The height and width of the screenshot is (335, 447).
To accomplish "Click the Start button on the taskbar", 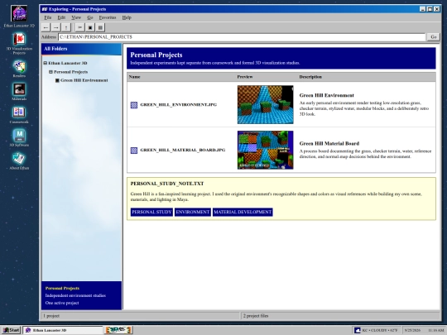I will pos(11,330).
